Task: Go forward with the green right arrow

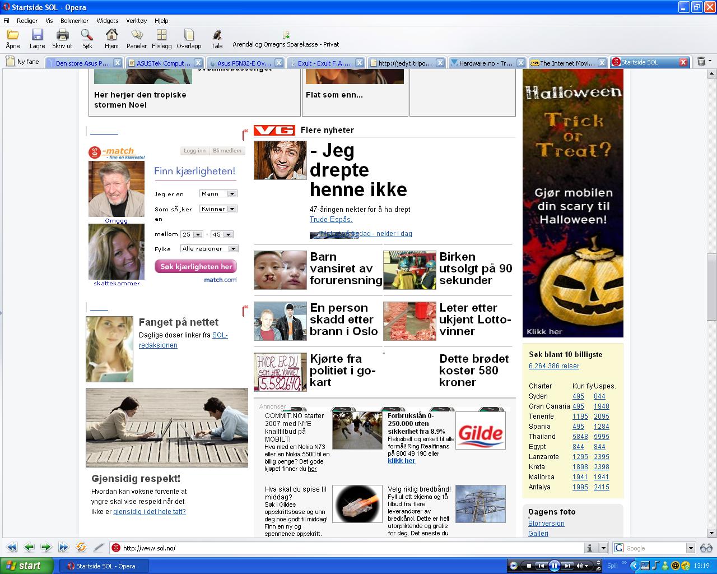Action: [46, 548]
